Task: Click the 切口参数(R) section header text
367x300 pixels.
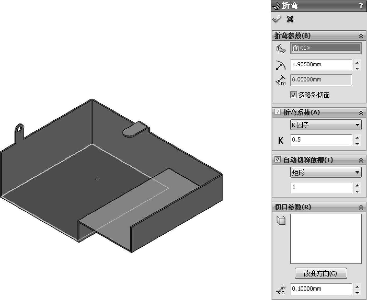Action: (293, 207)
